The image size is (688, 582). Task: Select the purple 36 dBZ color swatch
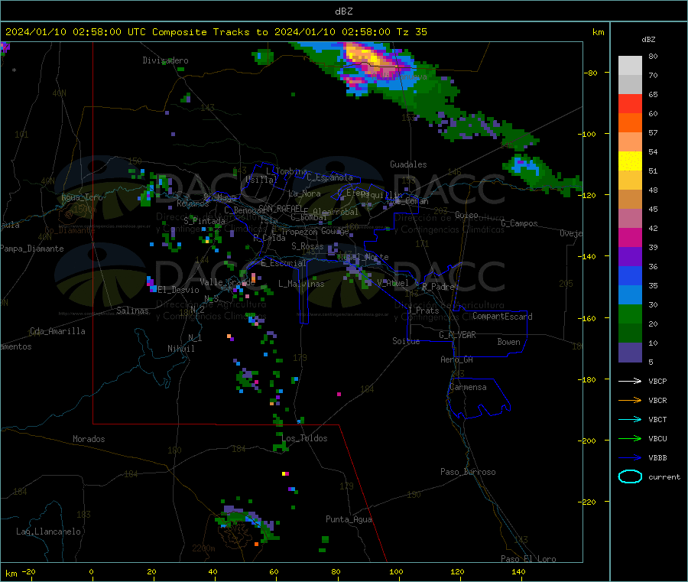pos(630,257)
